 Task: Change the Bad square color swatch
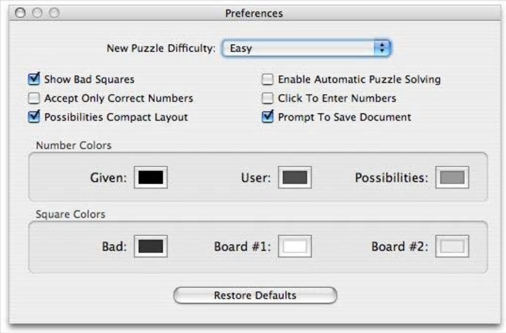(150, 246)
